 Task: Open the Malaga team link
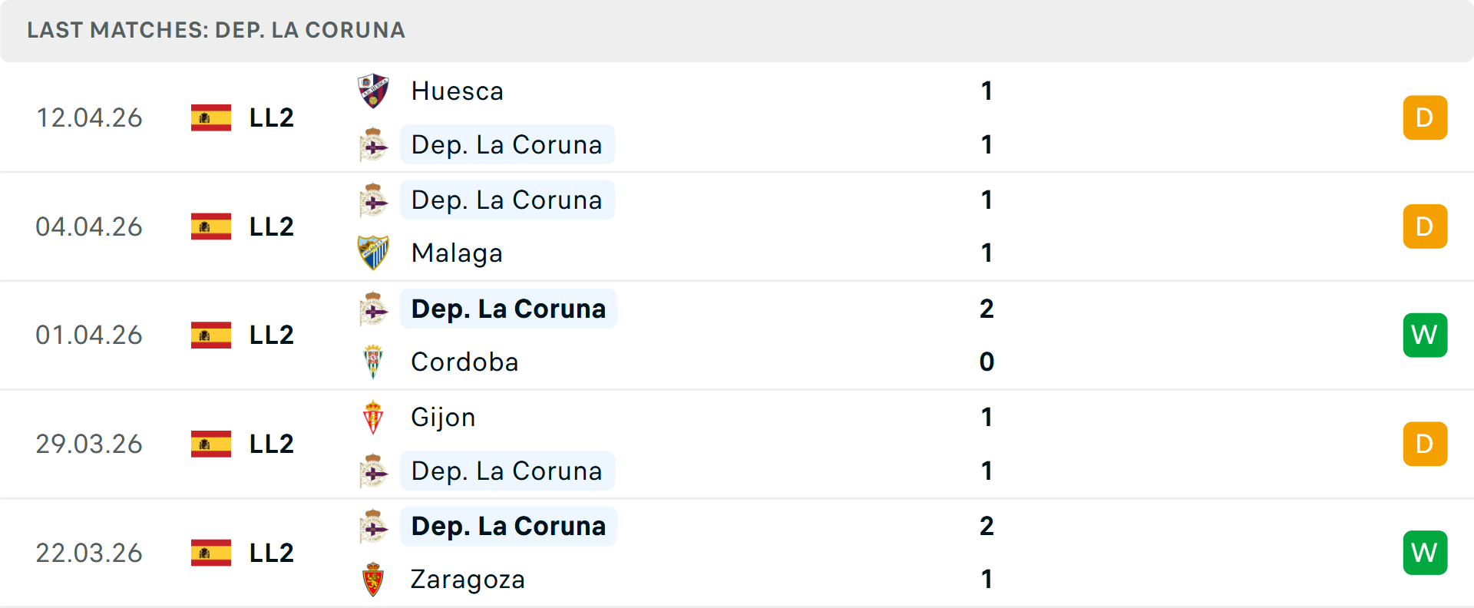pos(457,253)
